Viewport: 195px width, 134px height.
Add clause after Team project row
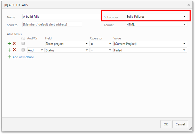click(x=9, y=43)
